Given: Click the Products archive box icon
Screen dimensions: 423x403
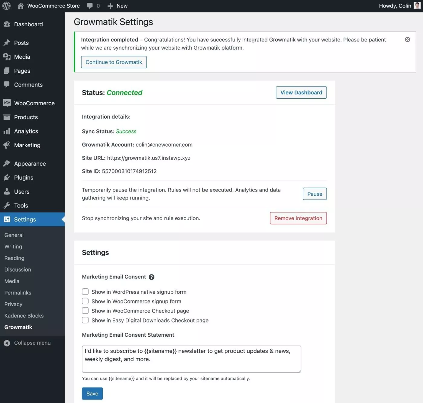Looking at the screenshot, I should [x=7, y=117].
